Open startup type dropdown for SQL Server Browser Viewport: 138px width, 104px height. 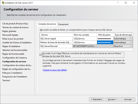pos(131,46)
